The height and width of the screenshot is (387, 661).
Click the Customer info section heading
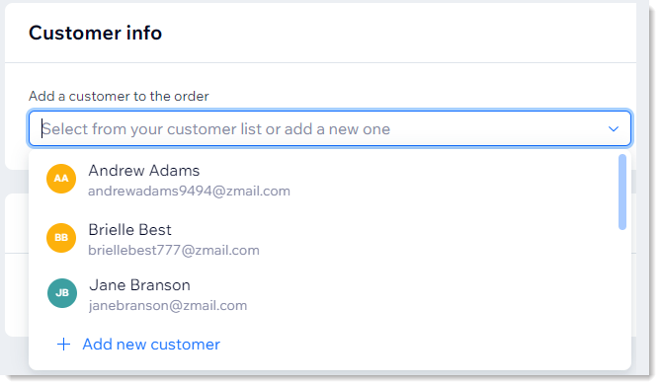tap(95, 33)
